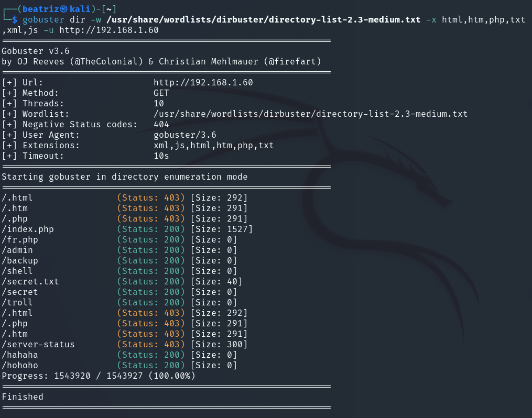Screen dimensions: 532x418
Task: Click the [Size: 40] value
Action: (216, 282)
